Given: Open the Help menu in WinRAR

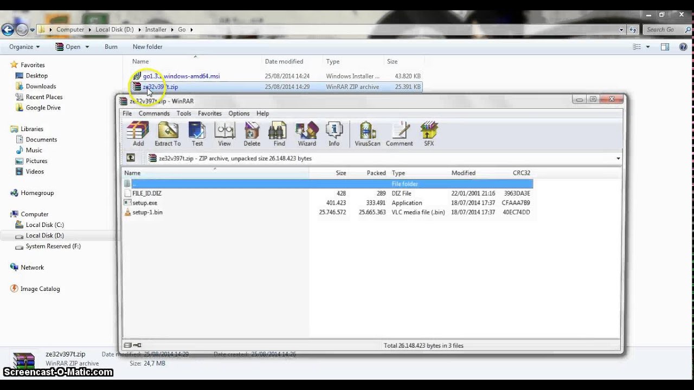Looking at the screenshot, I should [262, 114].
